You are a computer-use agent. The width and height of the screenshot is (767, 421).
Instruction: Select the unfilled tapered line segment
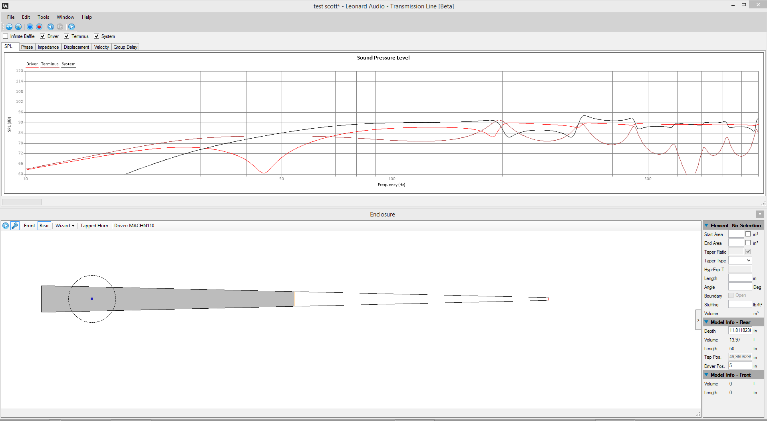tap(421, 299)
